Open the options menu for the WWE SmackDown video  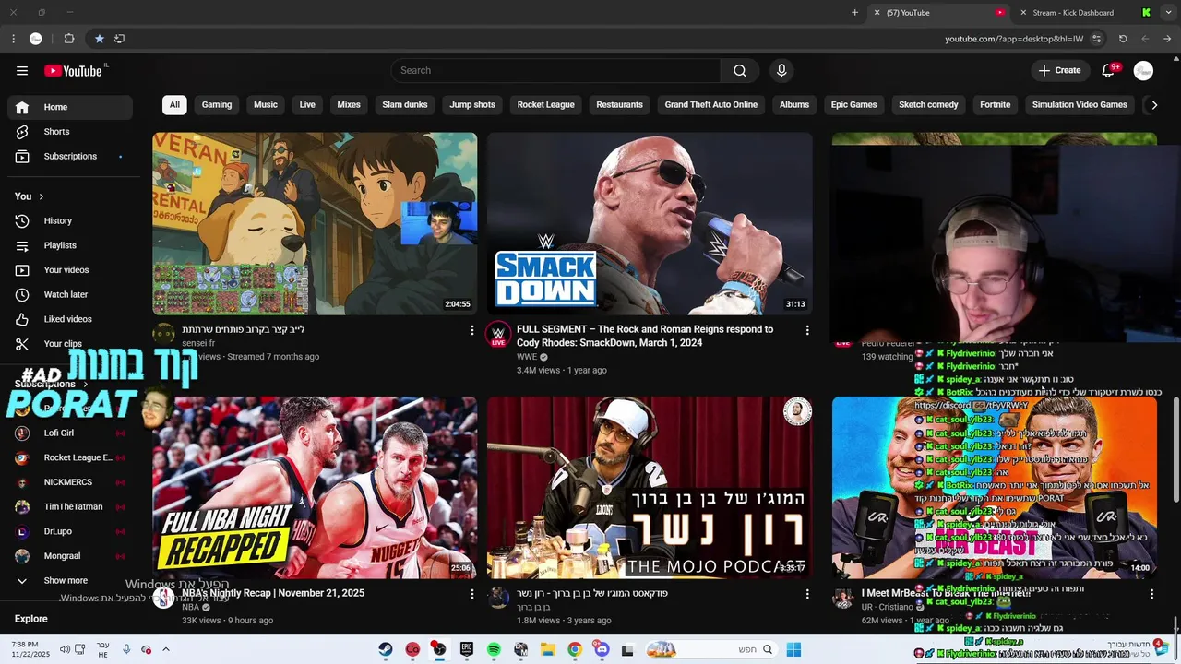(x=807, y=330)
